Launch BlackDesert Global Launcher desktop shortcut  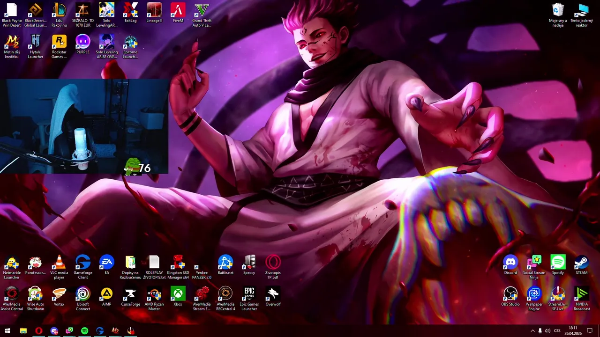[x=36, y=15]
